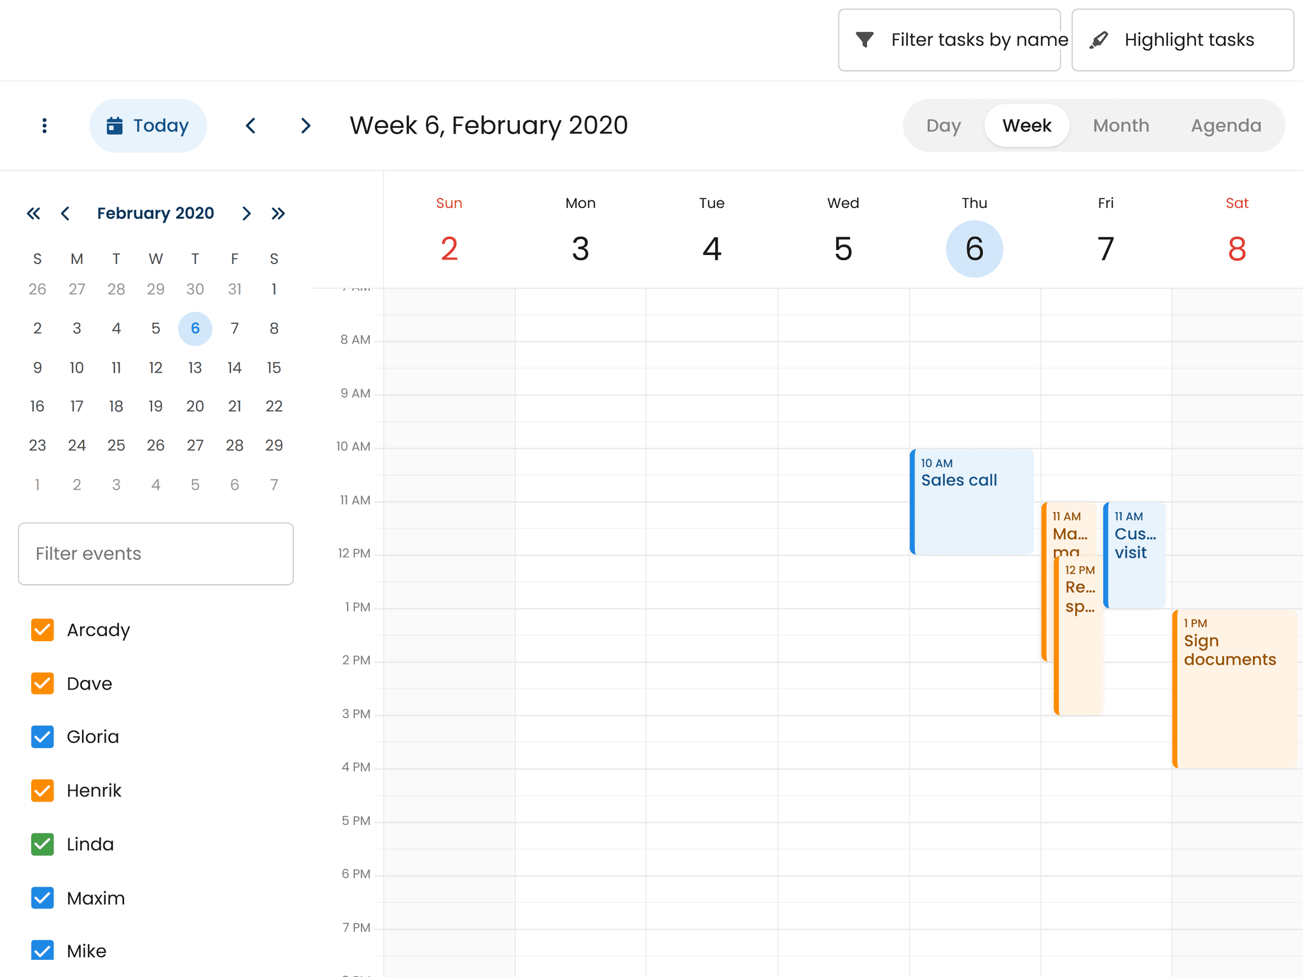This screenshot has width=1303, height=977.
Task: Open the Agenda view
Action: click(x=1225, y=125)
